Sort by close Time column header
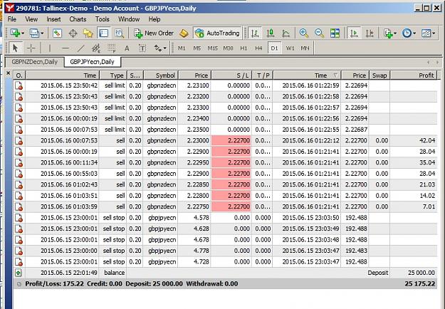Viewport: 445px width, 309px height. pyautogui.click(x=307, y=75)
